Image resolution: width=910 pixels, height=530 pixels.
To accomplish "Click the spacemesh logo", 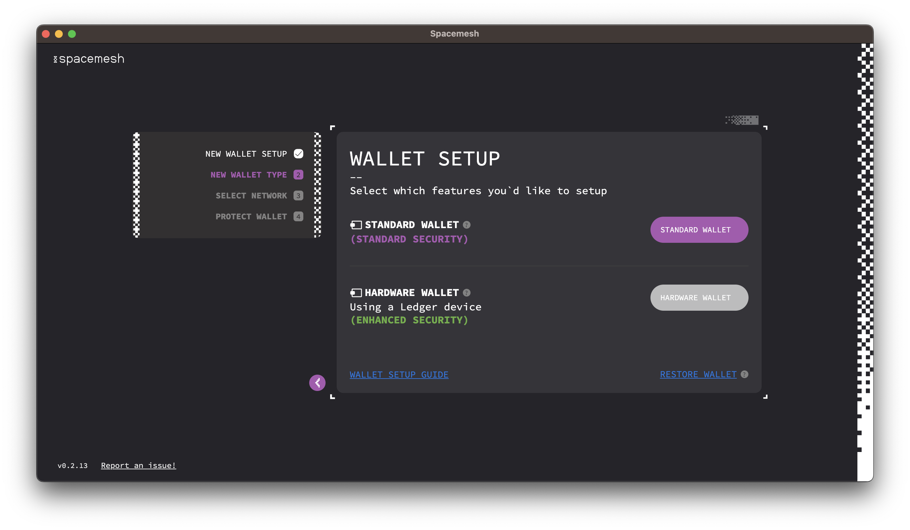I will pos(89,59).
